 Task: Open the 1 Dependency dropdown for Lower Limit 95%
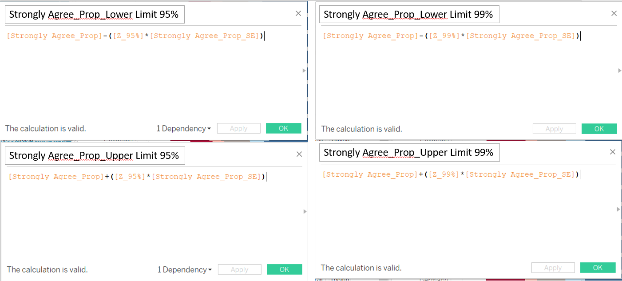pyautogui.click(x=184, y=129)
